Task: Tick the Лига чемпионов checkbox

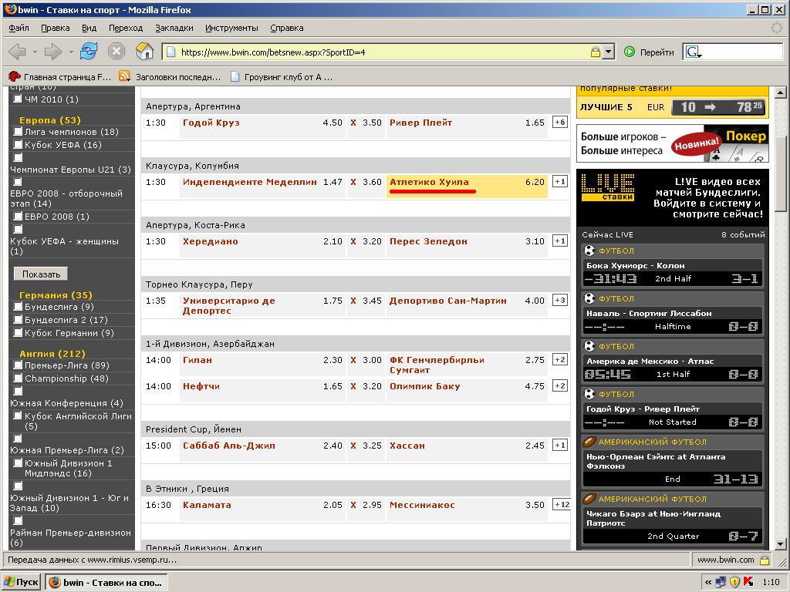Action: click(19, 132)
